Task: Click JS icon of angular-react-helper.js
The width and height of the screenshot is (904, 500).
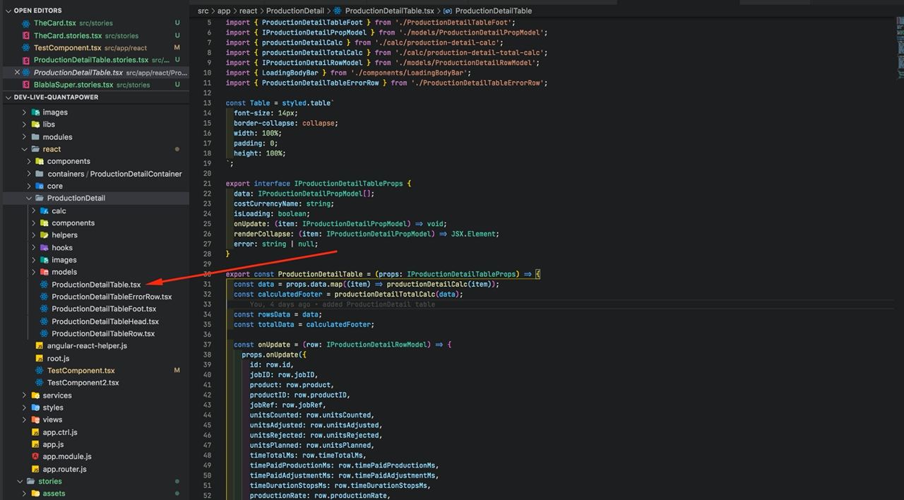Action: pos(40,346)
